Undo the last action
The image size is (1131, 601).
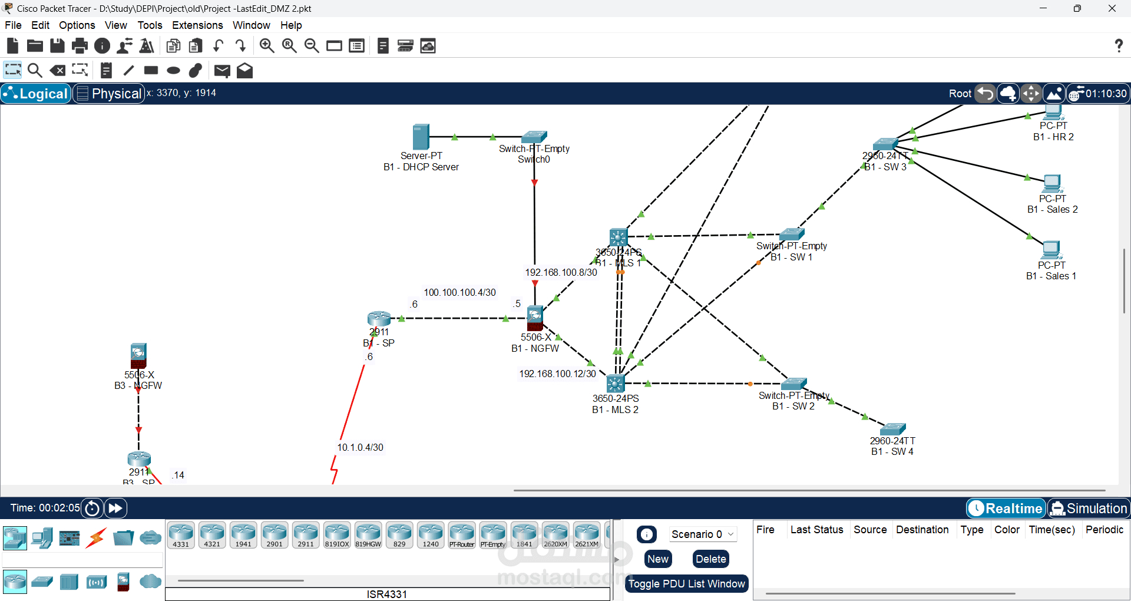pos(219,46)
